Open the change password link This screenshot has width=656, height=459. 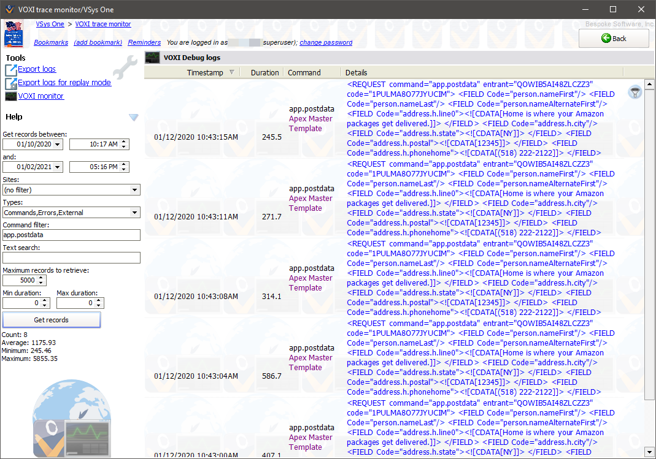pyautogui.click(x=326, y=43)
